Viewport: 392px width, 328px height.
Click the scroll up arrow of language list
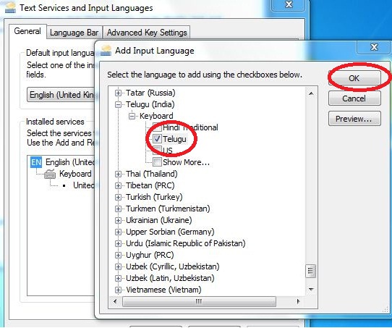[x=311, y=93]
